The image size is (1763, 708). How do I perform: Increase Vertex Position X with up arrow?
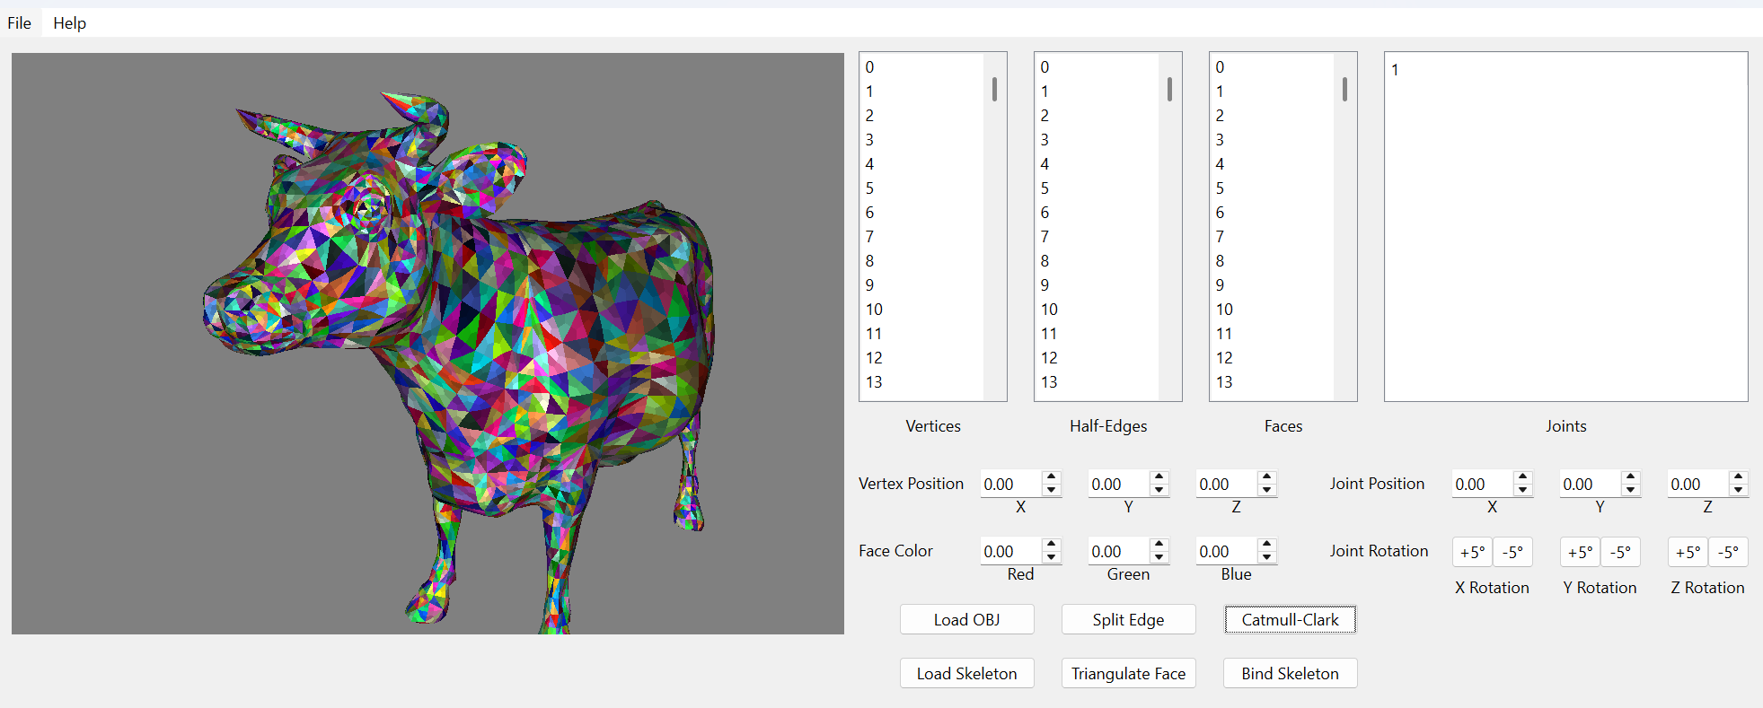(1051, 477)
